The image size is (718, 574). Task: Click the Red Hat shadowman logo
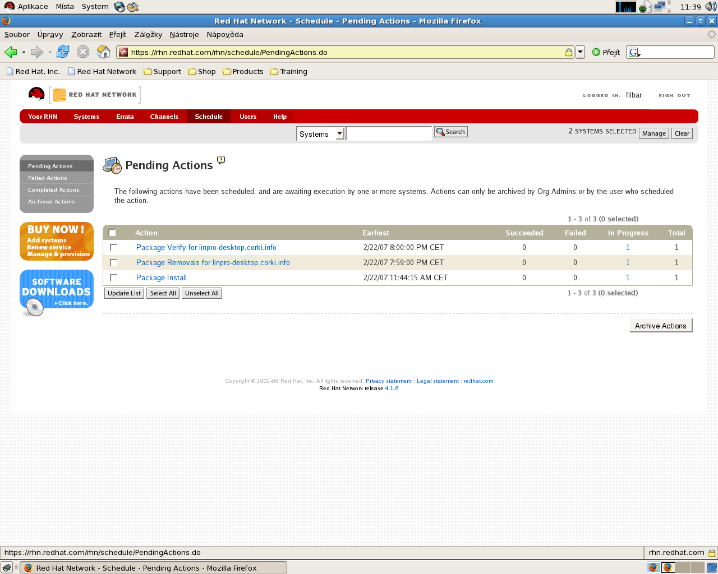click(36, 95)
